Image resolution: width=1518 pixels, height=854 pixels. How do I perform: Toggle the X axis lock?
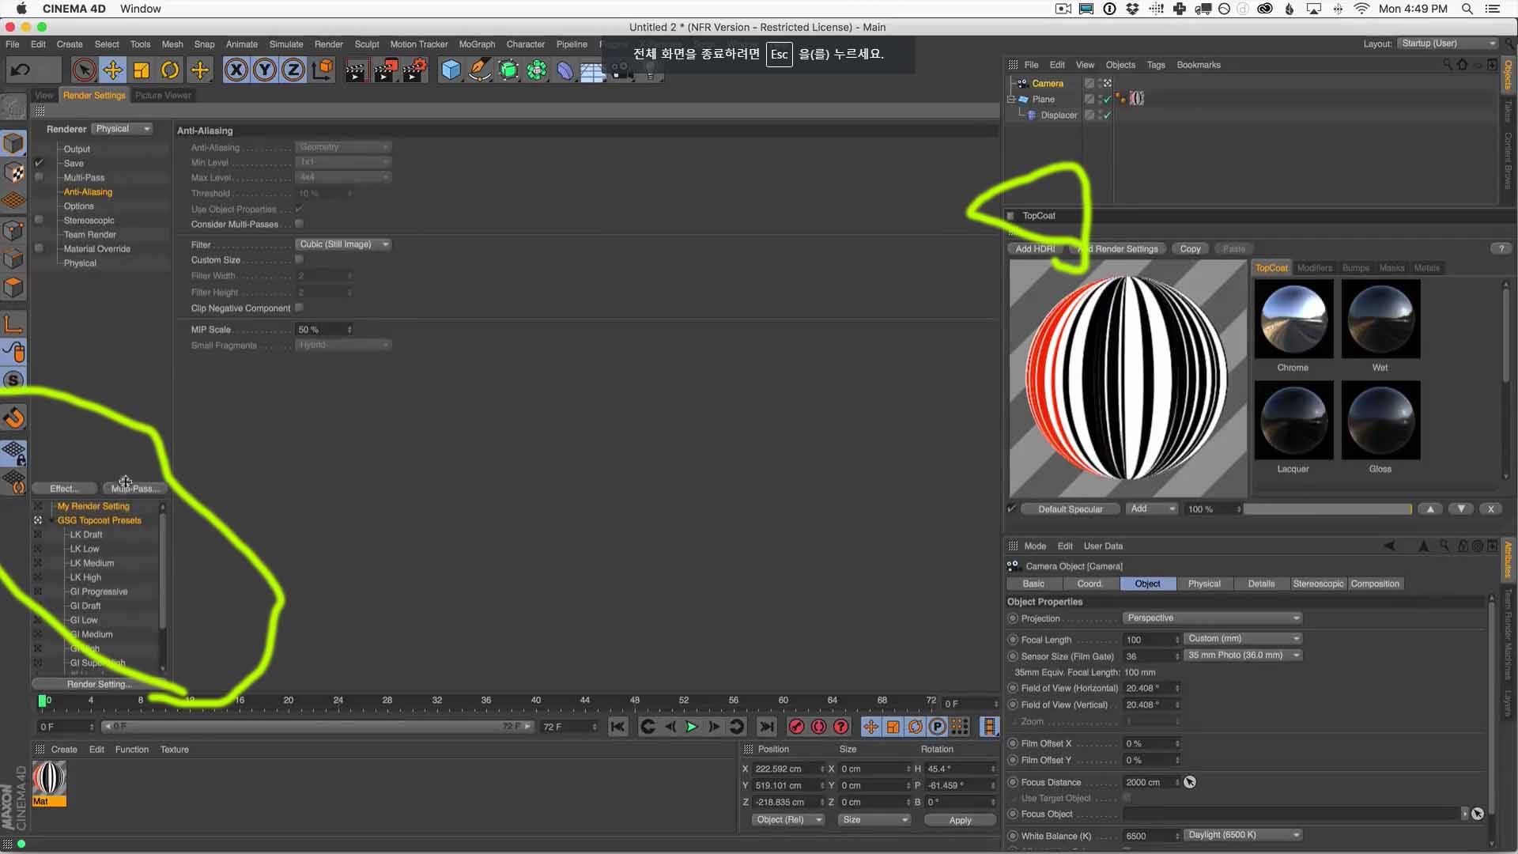coord(236,70)
